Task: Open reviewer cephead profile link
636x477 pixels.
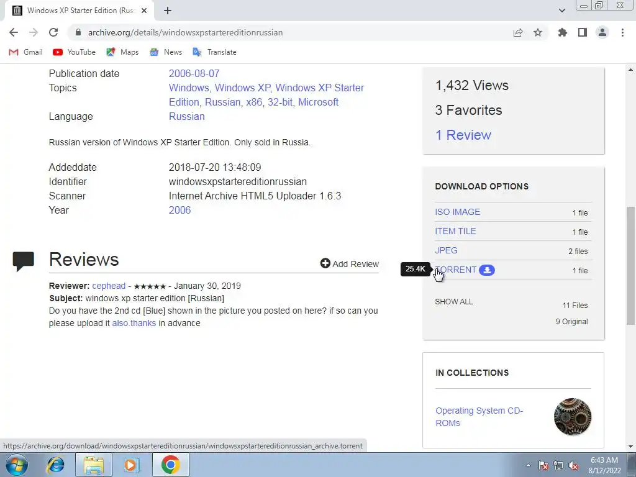Action: pos(109,286)
